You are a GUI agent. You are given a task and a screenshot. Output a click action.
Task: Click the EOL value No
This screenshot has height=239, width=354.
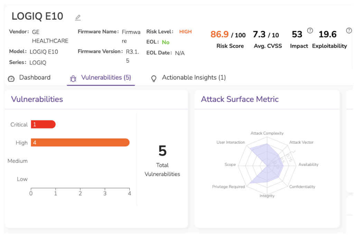pos(166,42)
